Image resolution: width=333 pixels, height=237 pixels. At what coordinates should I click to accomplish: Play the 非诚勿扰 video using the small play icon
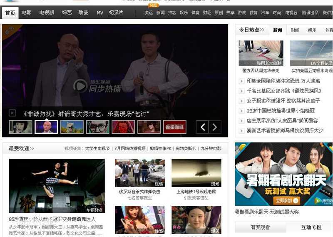coord(12,113)
